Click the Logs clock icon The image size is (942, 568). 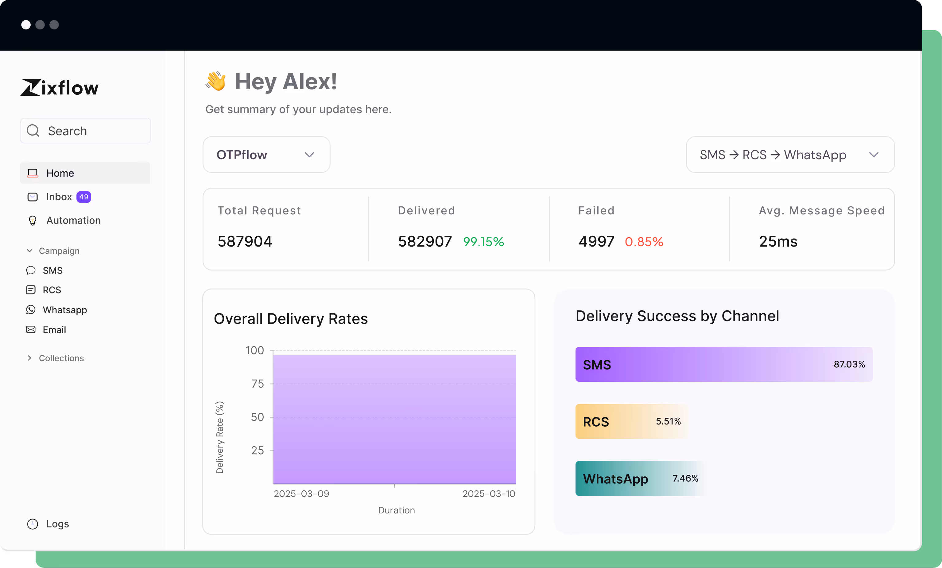[33, 524]
